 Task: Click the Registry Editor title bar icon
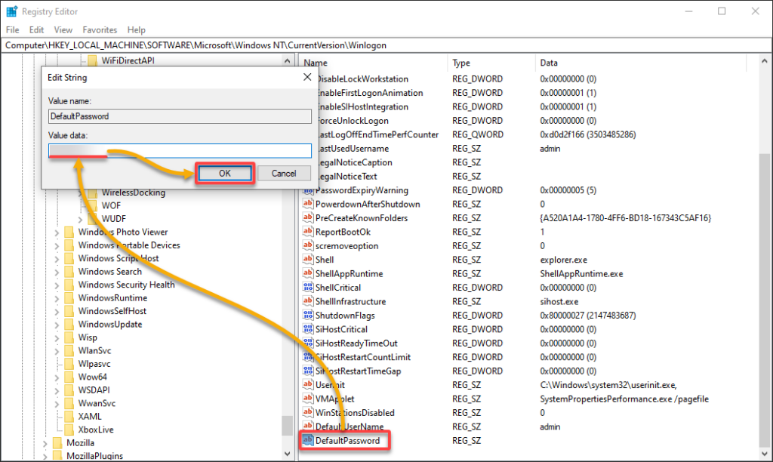[x=12, y=11]
